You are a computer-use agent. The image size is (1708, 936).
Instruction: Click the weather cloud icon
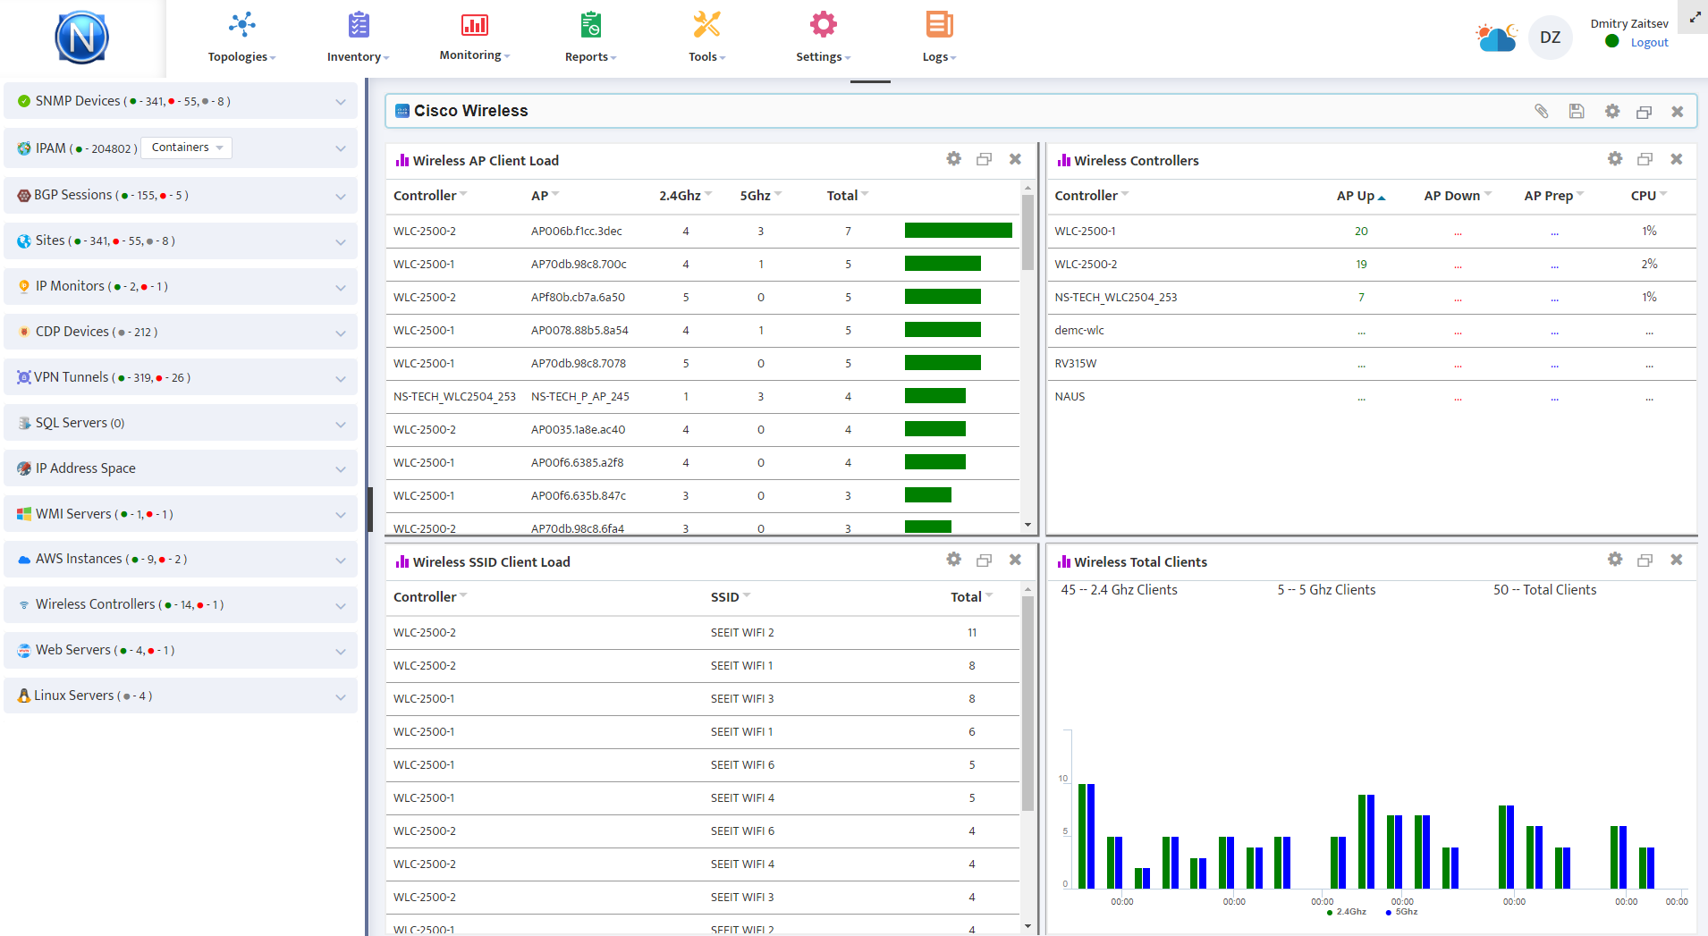tap(1496, 38)
